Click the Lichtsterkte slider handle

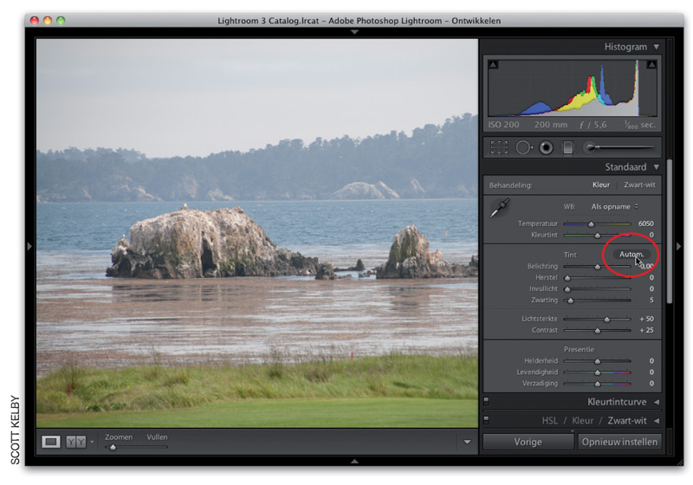(607, 319)
